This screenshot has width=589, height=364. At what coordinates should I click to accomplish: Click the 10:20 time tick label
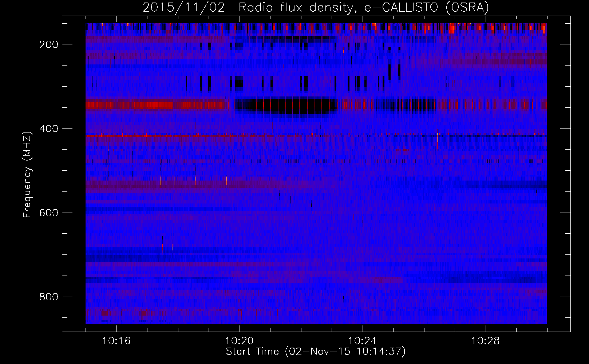[x=240, y=341]
